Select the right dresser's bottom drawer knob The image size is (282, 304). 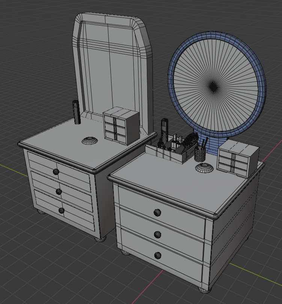(x=158, y=256)
